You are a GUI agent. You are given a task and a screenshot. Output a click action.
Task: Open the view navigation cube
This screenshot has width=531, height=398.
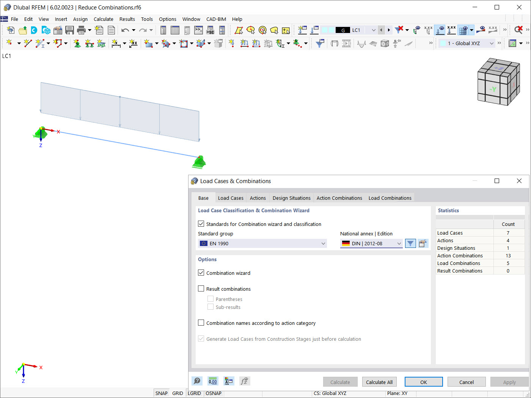point(498,81)
